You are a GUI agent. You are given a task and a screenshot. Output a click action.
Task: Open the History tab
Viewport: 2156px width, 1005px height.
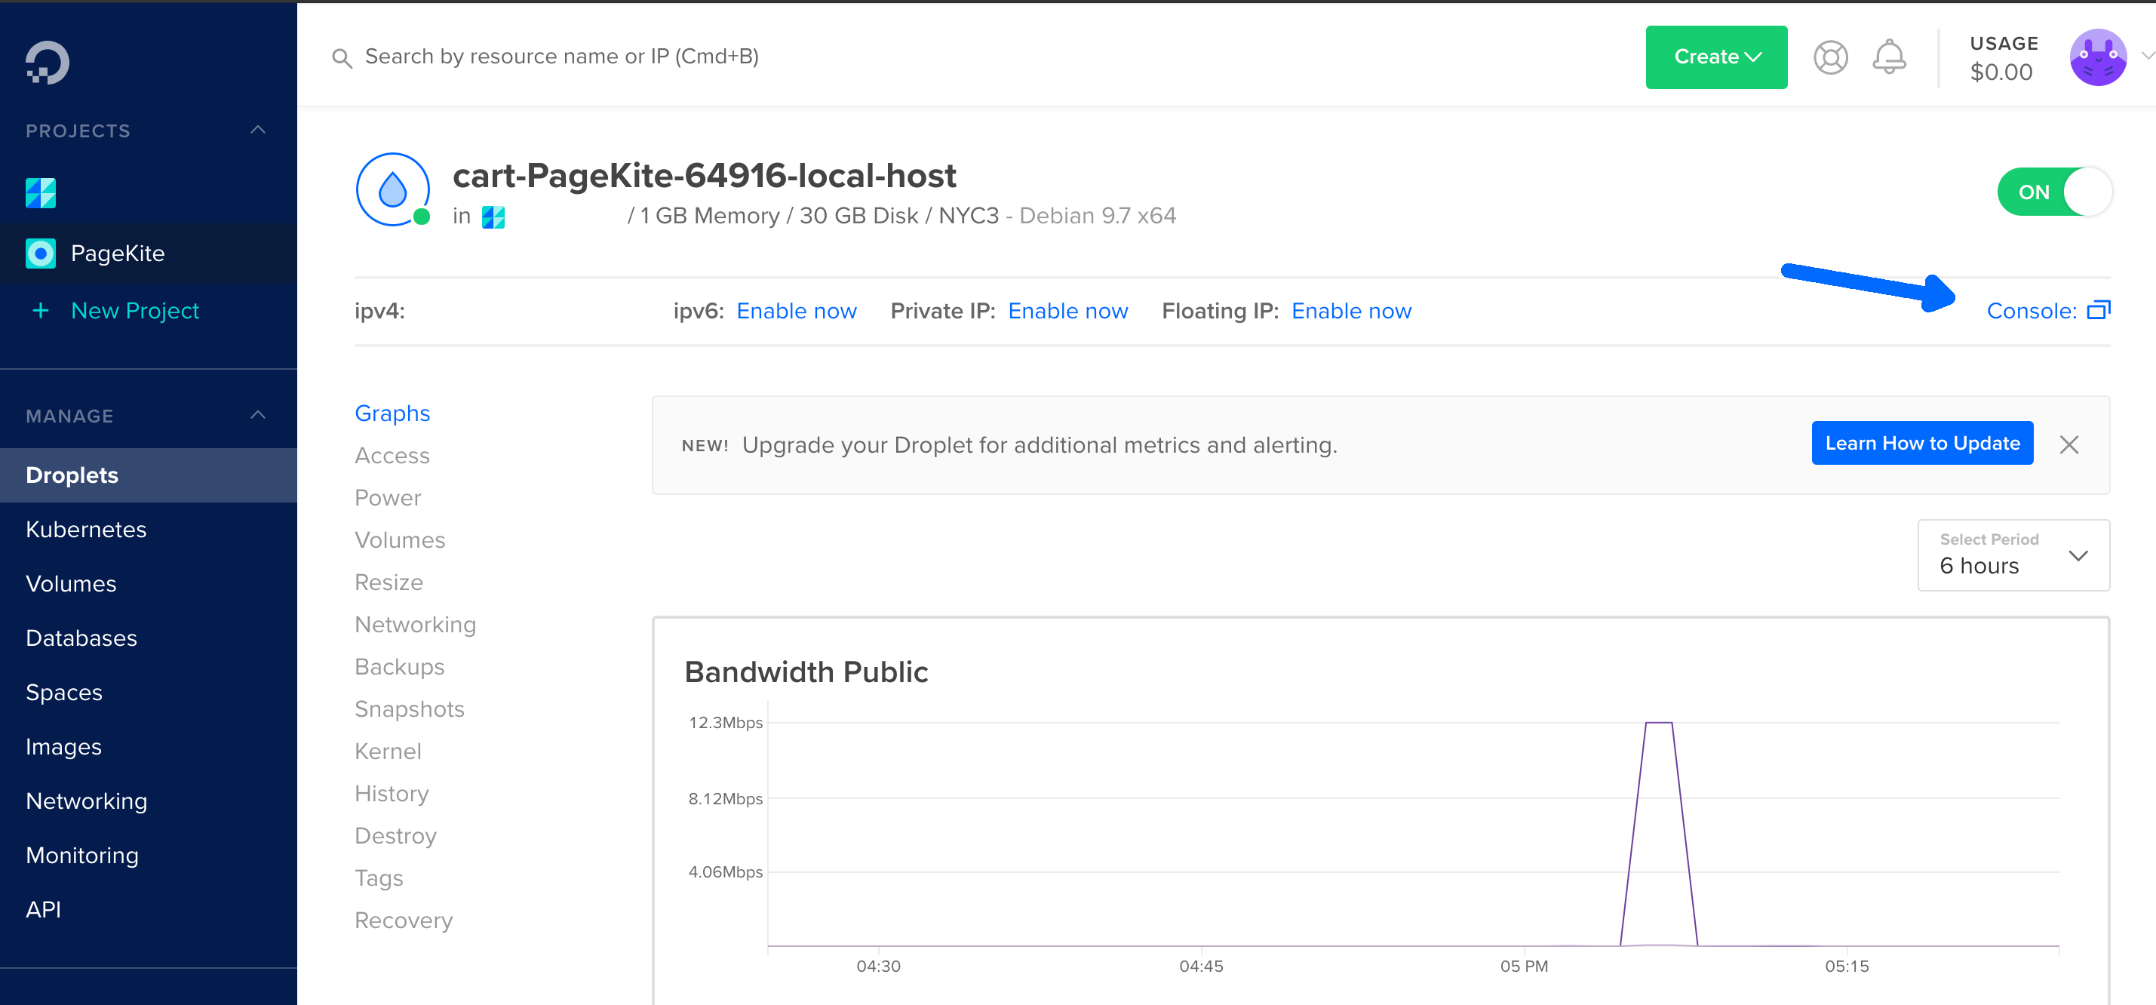point(391,794)
